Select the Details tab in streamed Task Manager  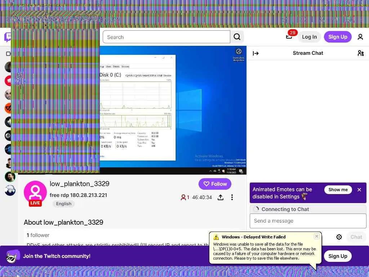tap(116, 66)
